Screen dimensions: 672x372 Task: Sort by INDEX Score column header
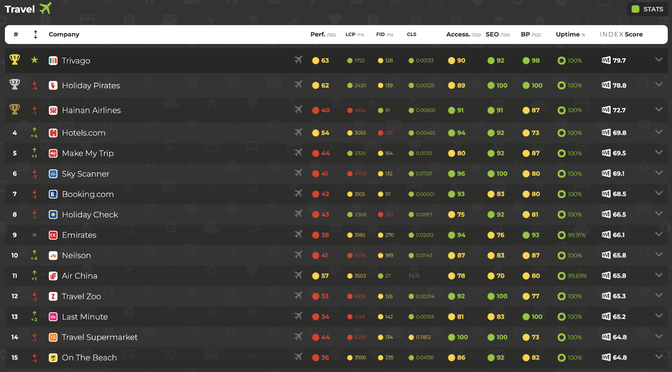(x=621, y=34)
